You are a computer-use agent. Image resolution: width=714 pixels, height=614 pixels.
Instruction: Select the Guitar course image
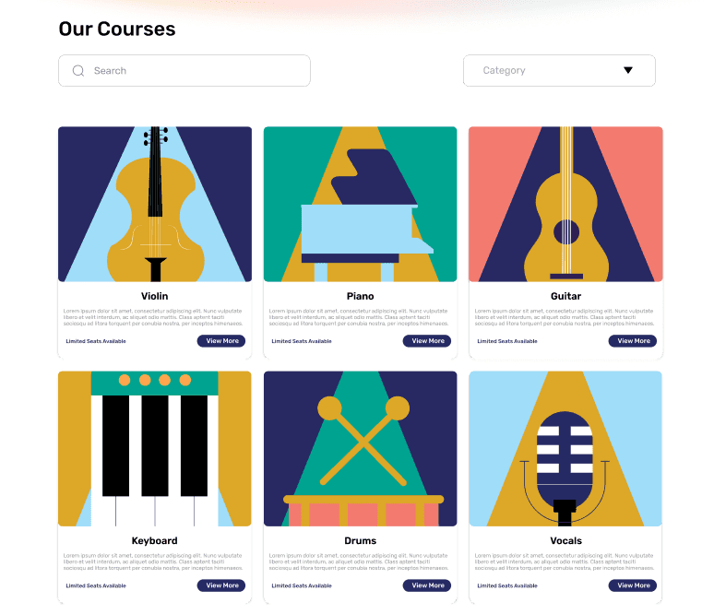[565, 204]
